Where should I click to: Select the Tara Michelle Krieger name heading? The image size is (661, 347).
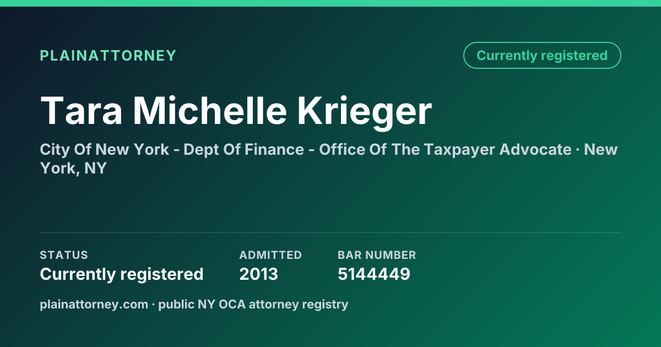pyautogui.click(x=236, y=111)
